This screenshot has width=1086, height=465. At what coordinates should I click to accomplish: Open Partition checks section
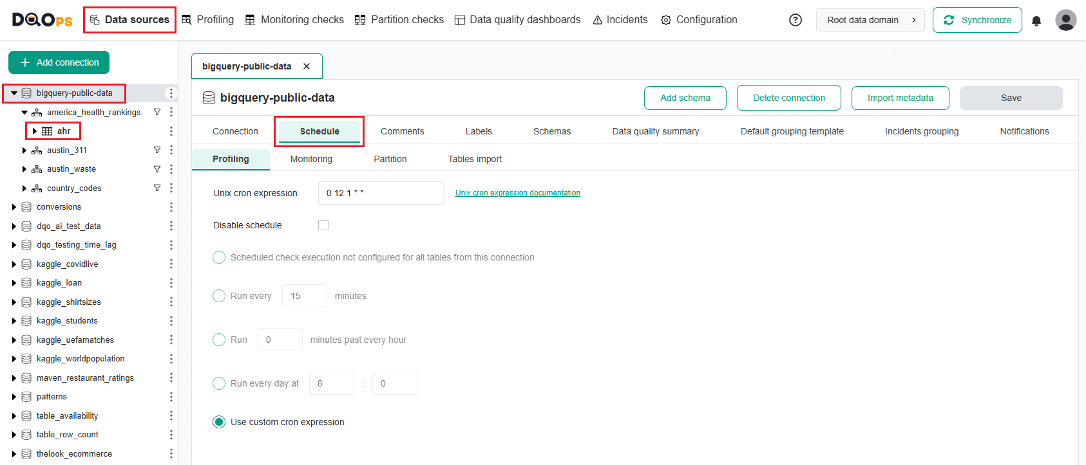tap(399, 20)
